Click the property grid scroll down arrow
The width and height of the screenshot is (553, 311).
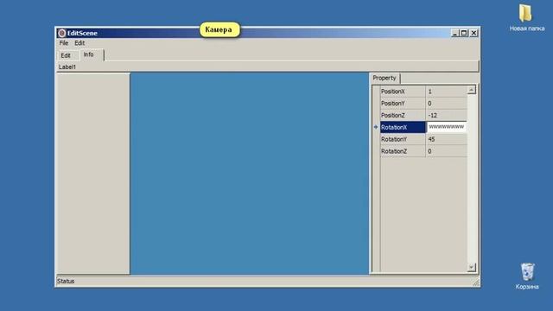pyautogui.click(x=472, y=268)
